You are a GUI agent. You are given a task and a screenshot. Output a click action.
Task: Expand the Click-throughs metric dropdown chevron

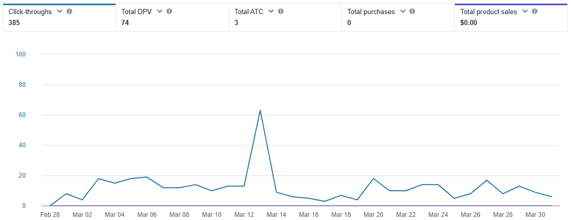60,11
